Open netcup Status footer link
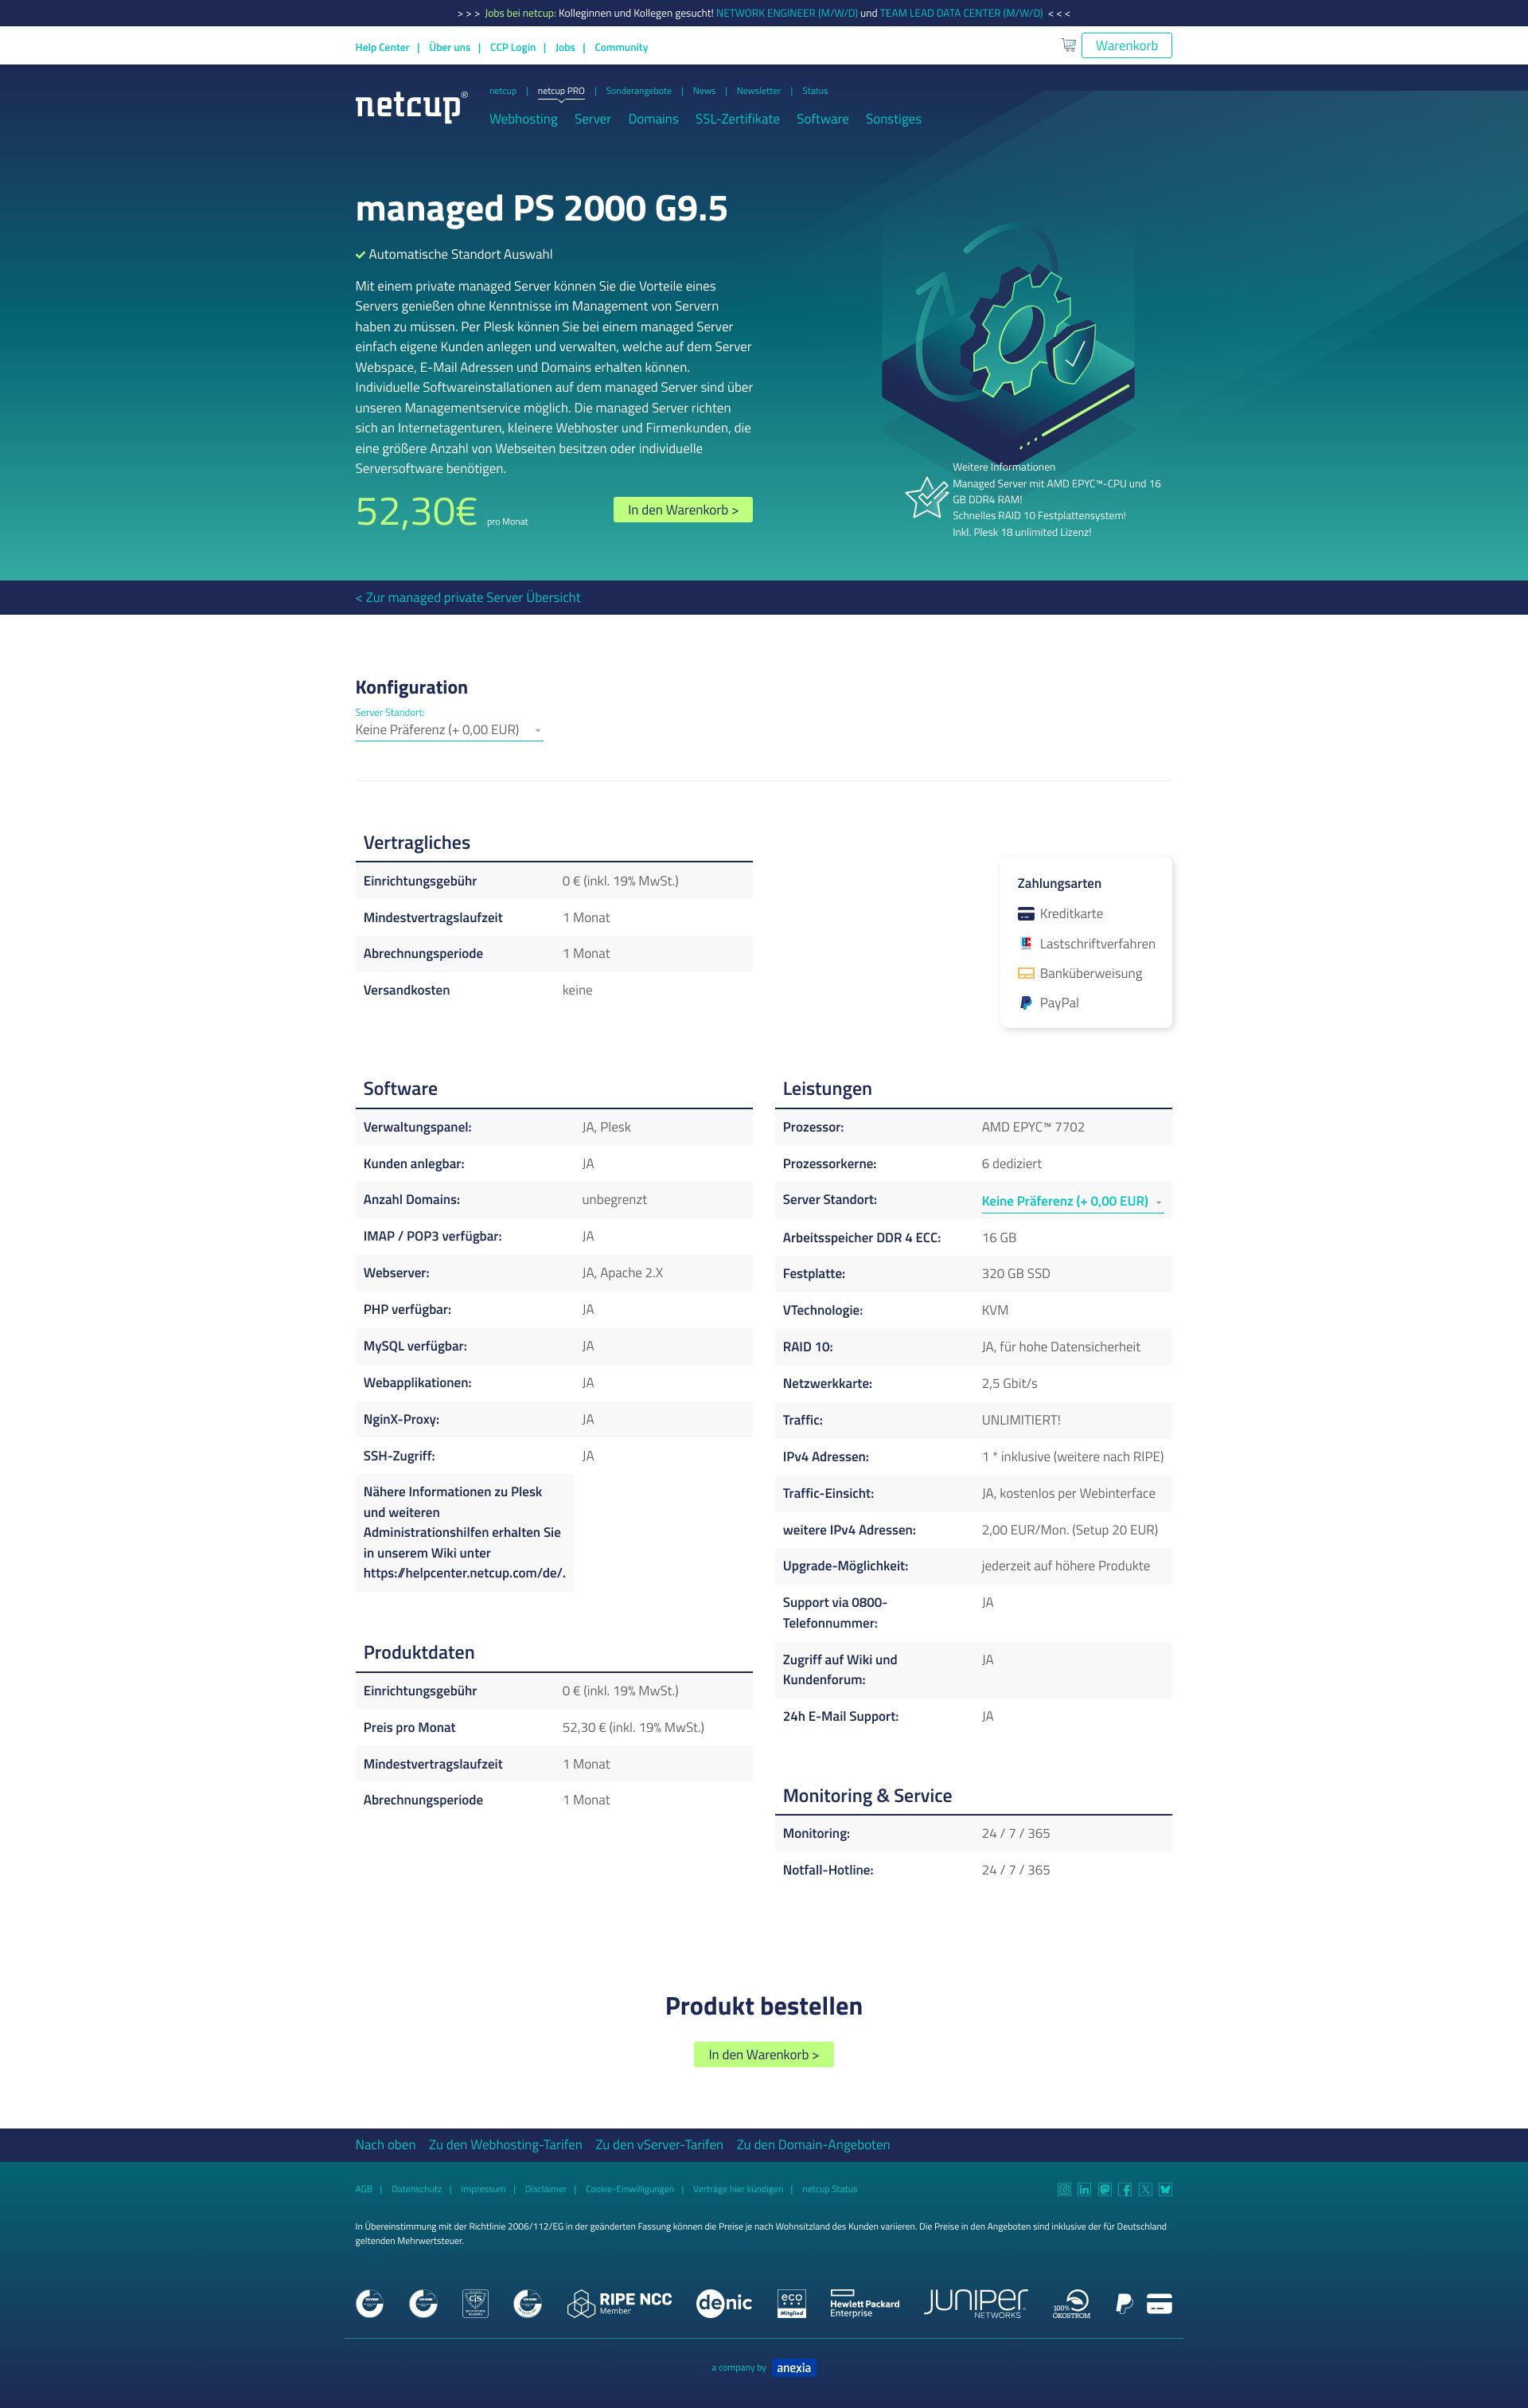 829,2190
